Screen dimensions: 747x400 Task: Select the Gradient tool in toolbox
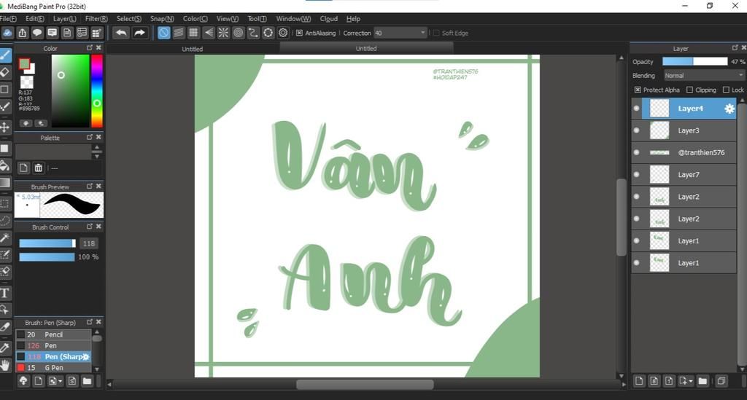point(5,183)
